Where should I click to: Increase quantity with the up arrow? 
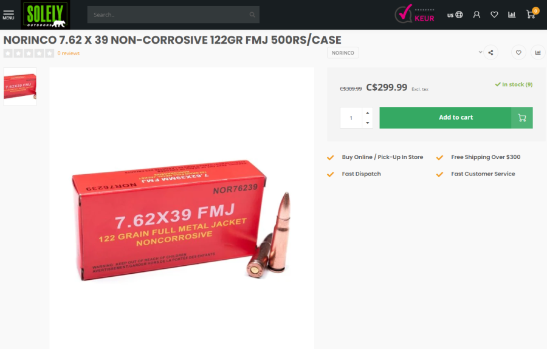point(367,113)
